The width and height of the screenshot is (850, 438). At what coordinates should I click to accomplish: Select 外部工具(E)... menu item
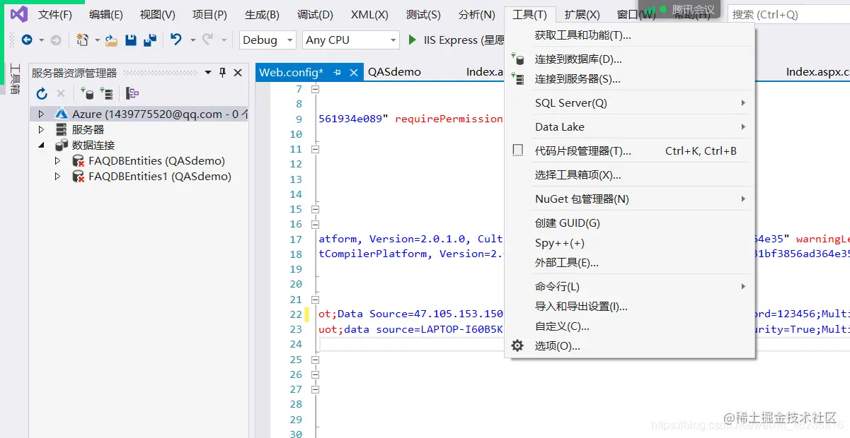pyautogui.click(x=630, y=263)
